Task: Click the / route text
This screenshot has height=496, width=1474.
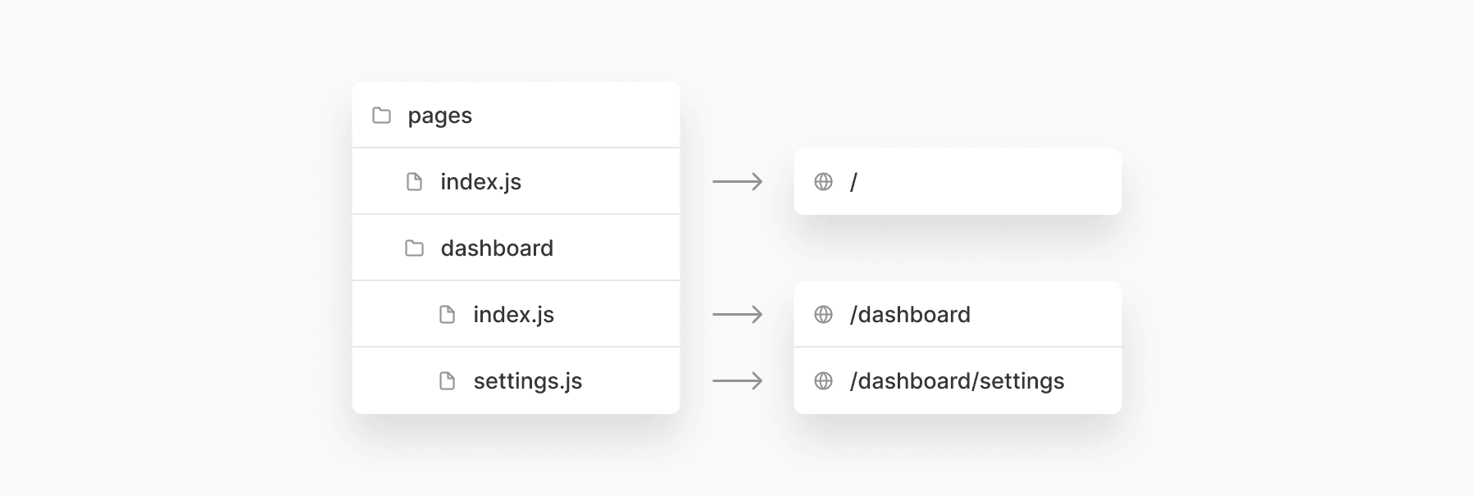Action: (853, 182)
